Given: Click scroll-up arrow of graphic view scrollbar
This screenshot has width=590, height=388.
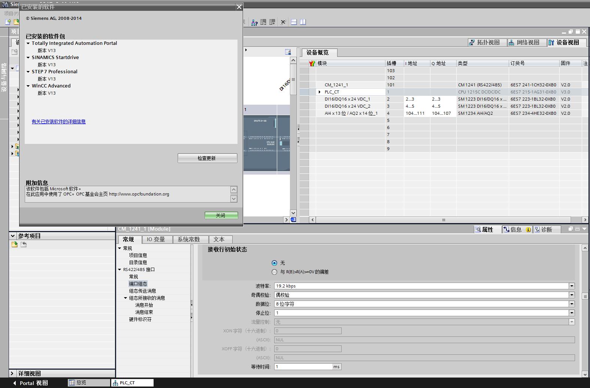Looking at the screenshot, I should tap(293, 60).
